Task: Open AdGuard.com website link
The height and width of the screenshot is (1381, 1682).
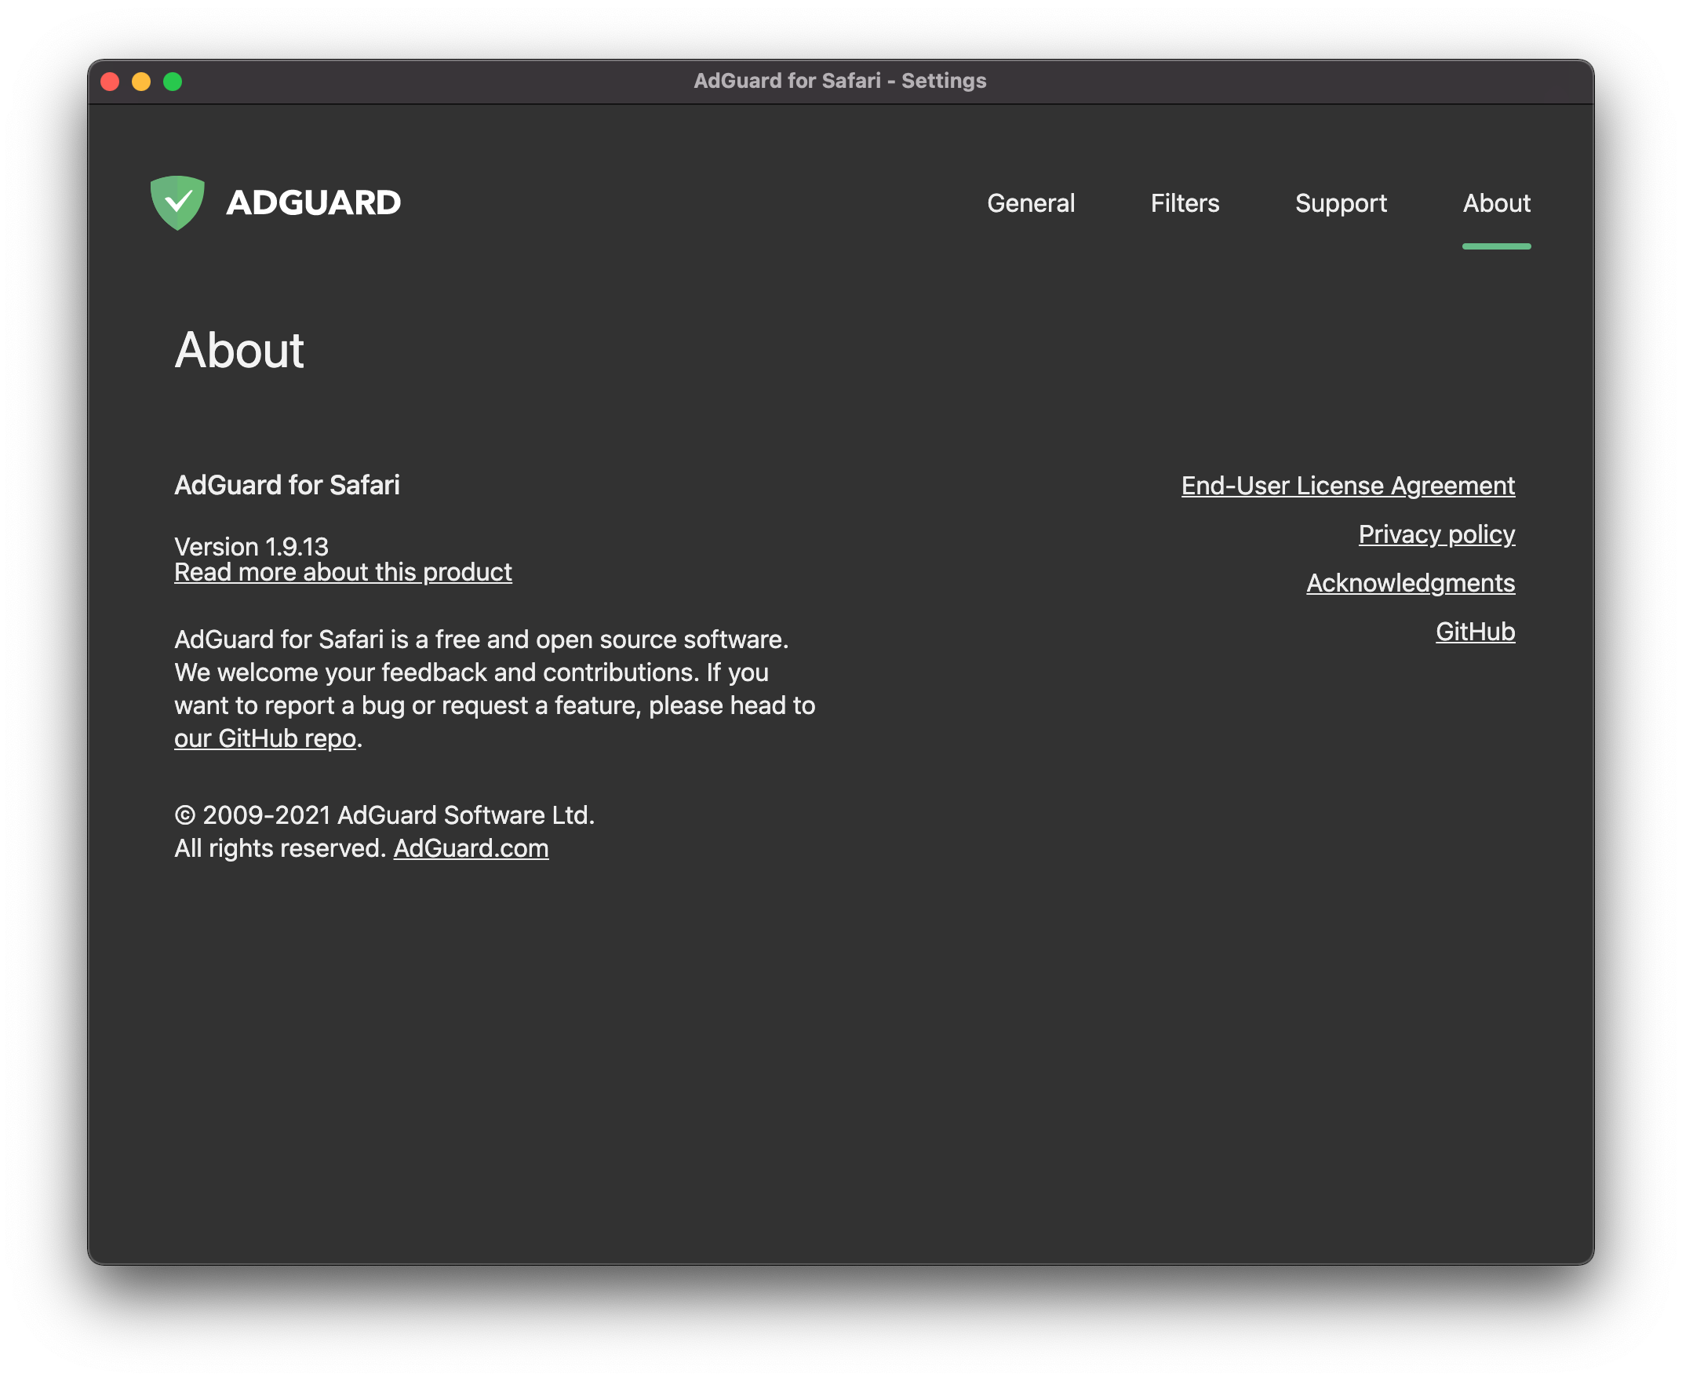Action: [x=472, y=847]
